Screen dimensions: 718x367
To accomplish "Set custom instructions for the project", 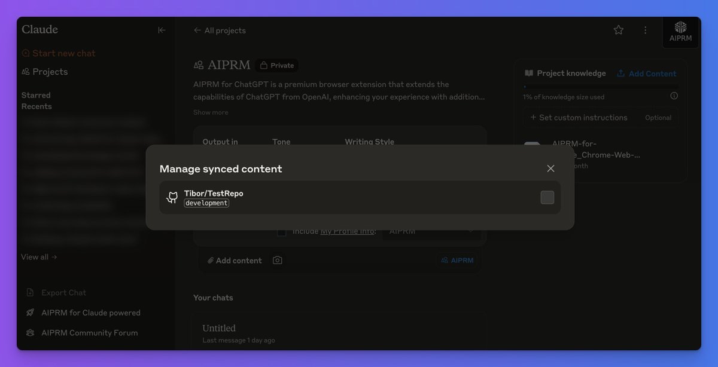I will coord(601,118).
